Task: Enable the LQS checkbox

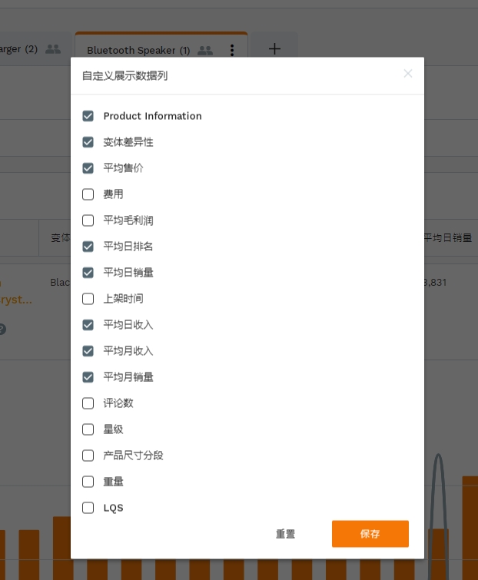Action: pyautogui.click(x=88, y=508)
